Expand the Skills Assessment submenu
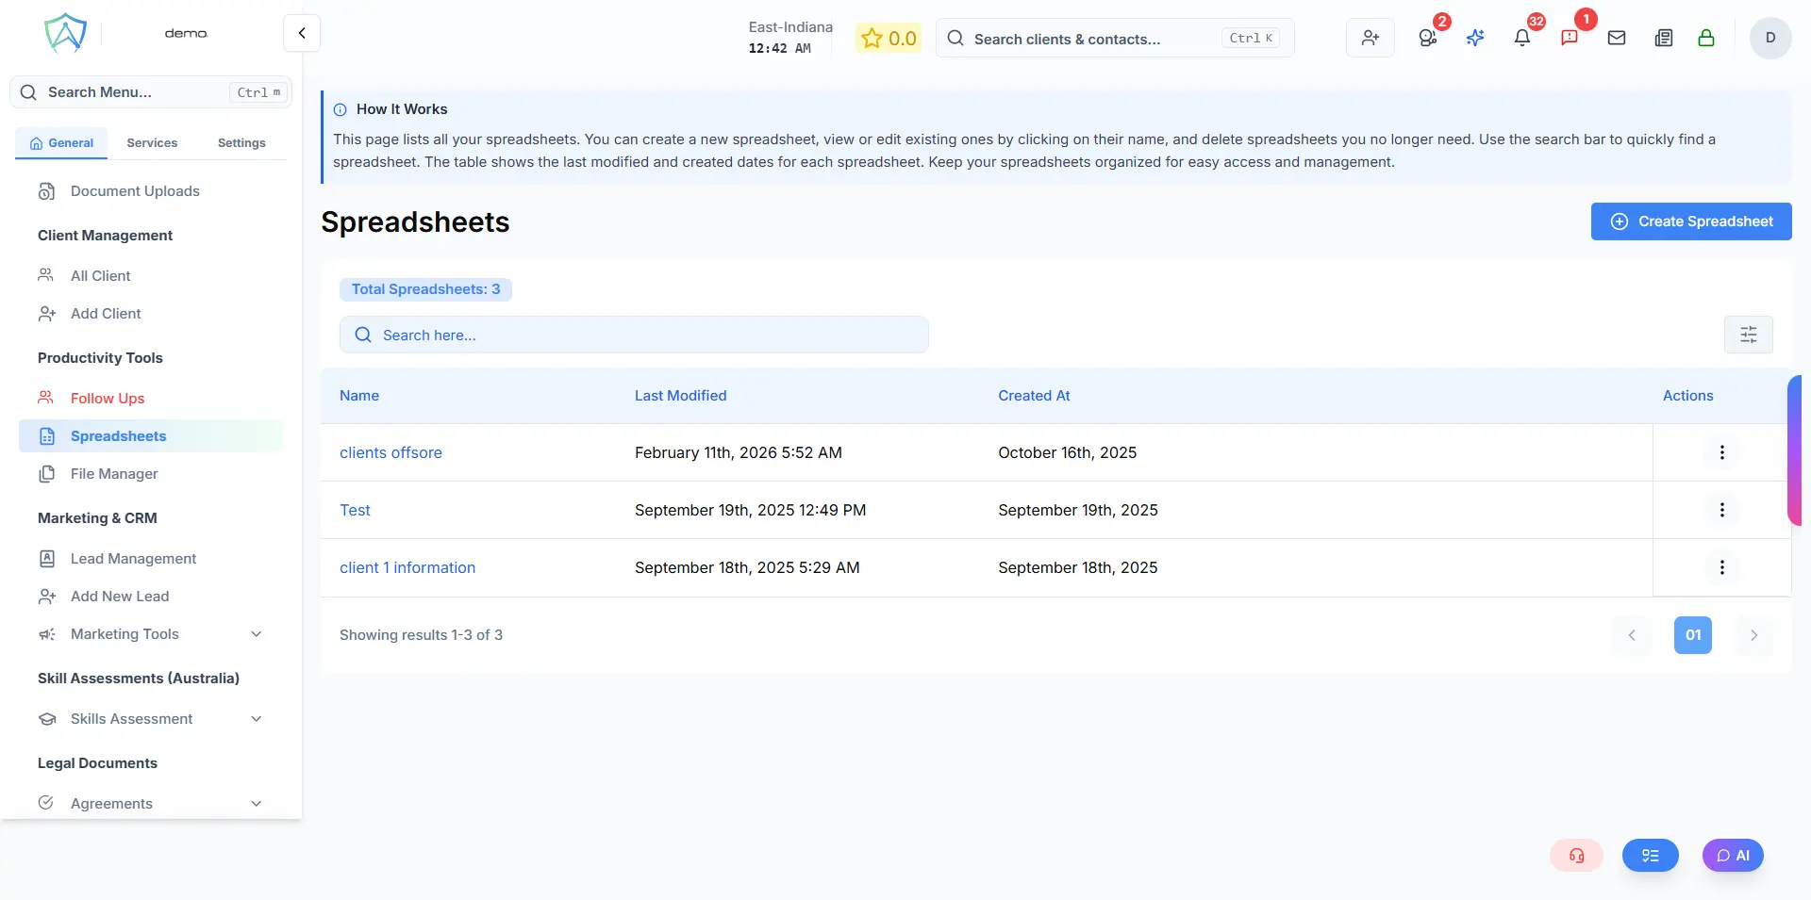 pyautogui.click(x=256, y=719)
